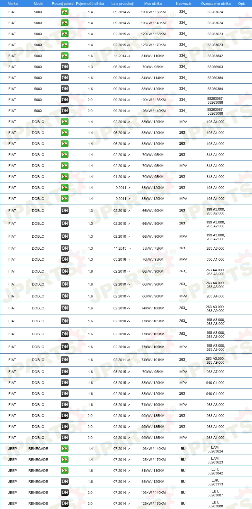
Task: Click the Rodzaj paliwa column header
Action: point(63,4)
